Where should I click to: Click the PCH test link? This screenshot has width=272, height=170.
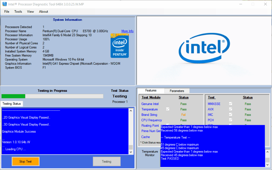point(211,120)
